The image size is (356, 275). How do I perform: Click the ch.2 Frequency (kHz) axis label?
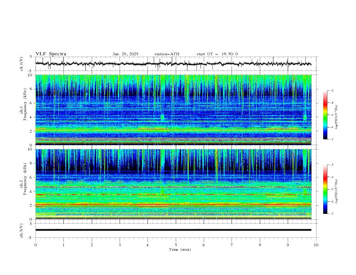(23, 178)
